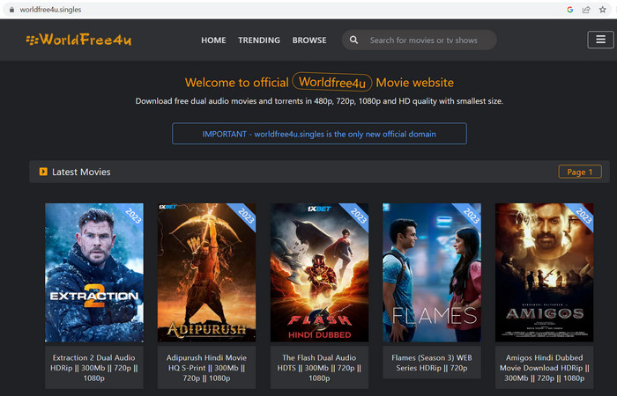Open the Amigos poster
The image size is (617, 396).
pyautogui.click(x=544, y=273)
